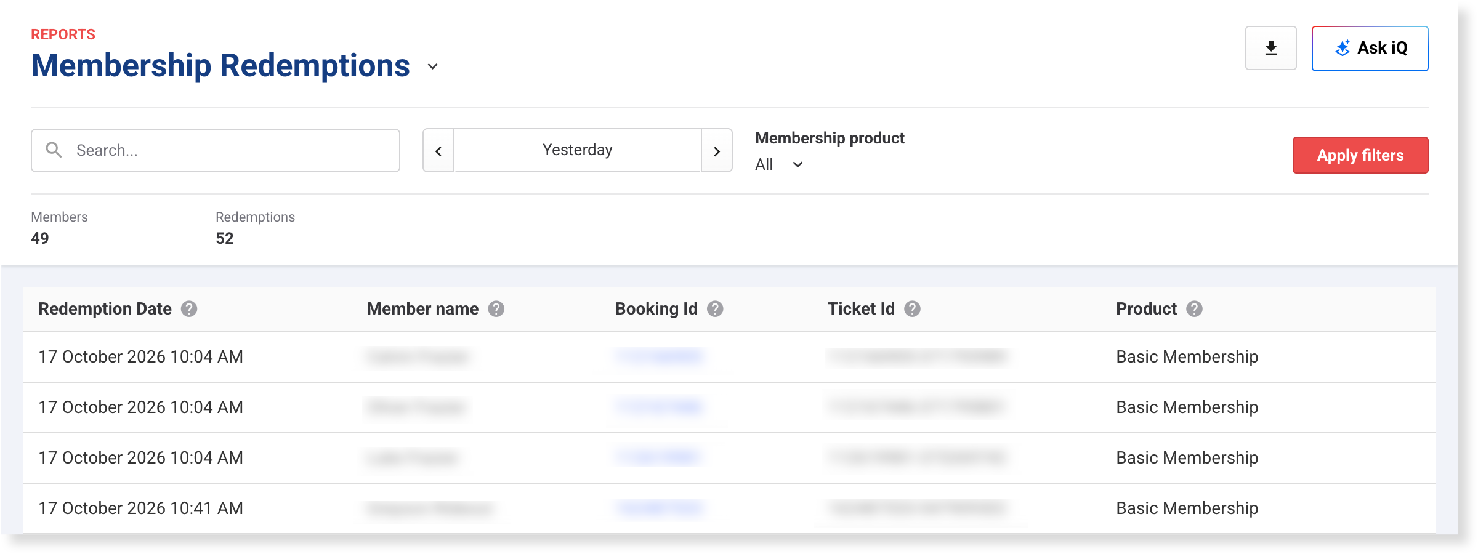1478x554 pixels.
Task: Click the 17 October 2026 10:41 AM cell
Action: [141, 508]
